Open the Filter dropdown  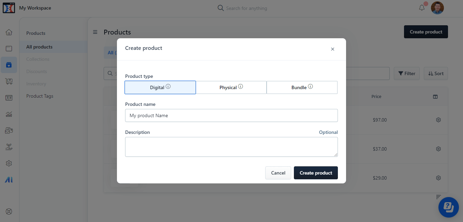406,73
